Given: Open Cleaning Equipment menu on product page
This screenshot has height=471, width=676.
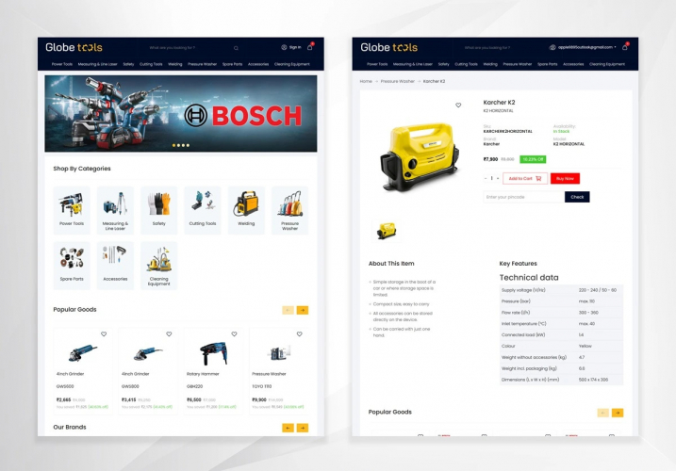Looking at the screenshot, I should pos(607,64).
